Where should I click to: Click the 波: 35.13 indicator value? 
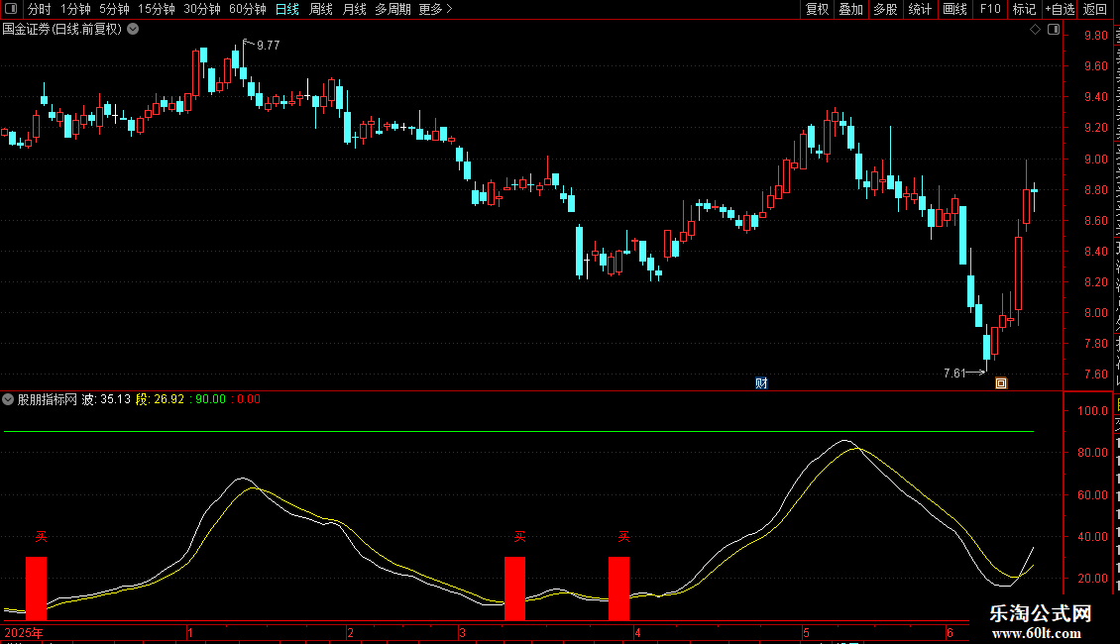tap(106, 400)
